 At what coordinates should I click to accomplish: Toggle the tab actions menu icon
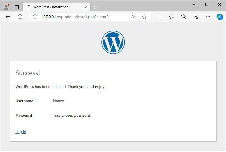tap(17, 7)
